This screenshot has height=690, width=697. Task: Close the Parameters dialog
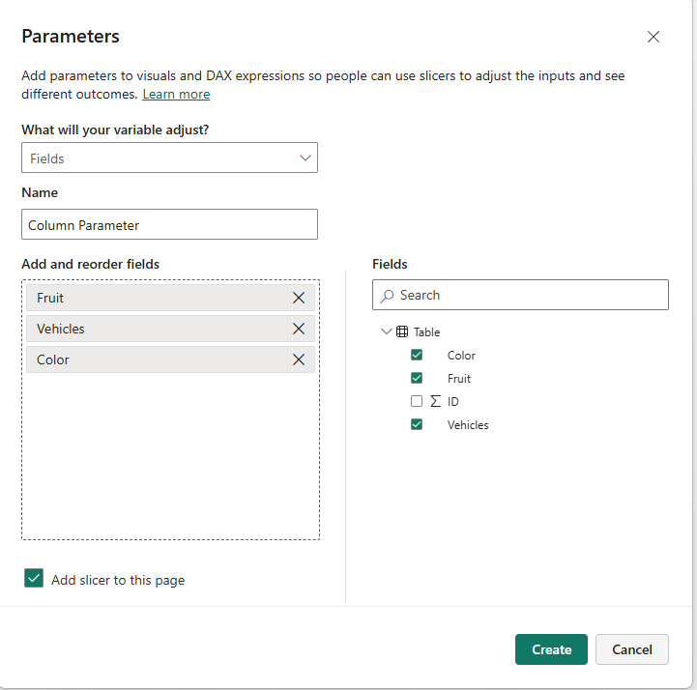click(x=653, y=37)
